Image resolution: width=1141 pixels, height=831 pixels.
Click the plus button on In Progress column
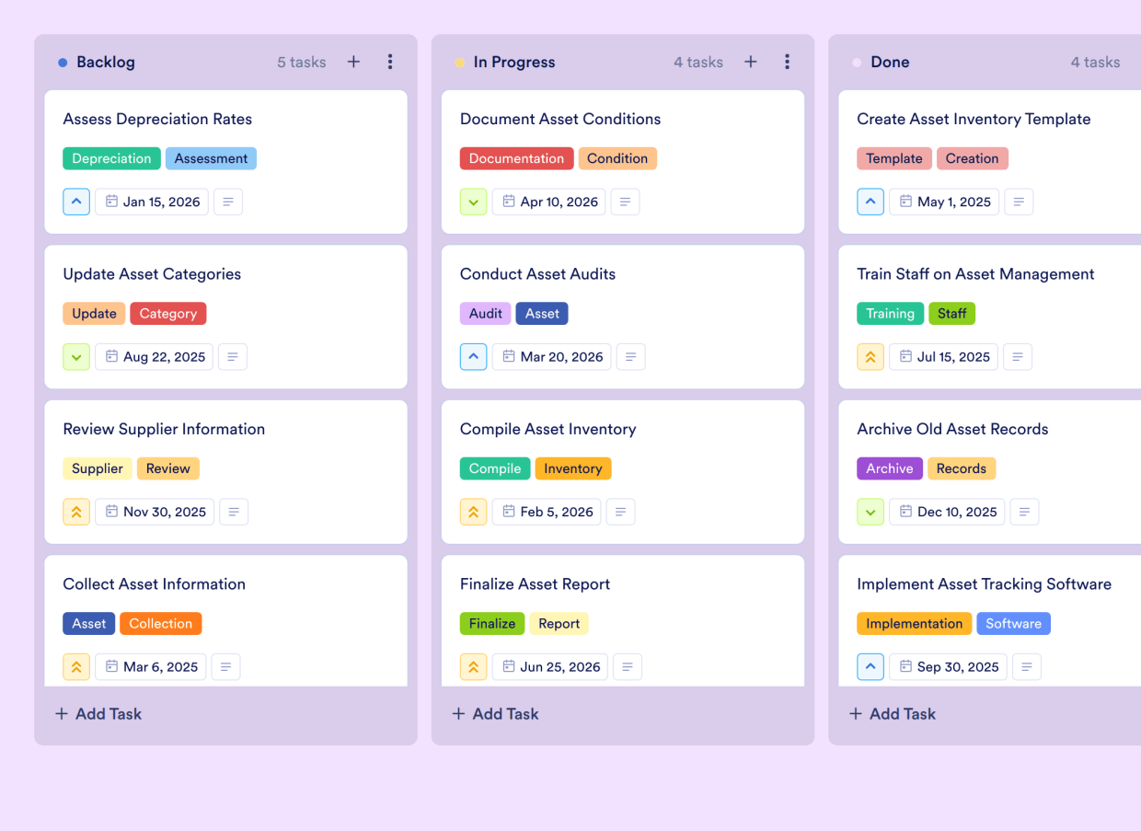tap(750, 62)
